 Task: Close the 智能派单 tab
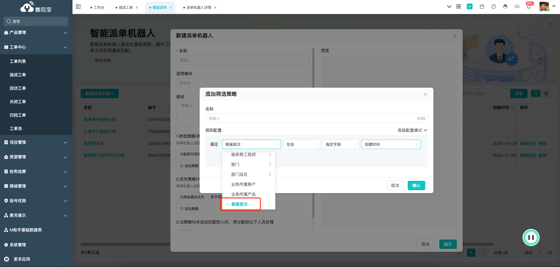point(171,8)
